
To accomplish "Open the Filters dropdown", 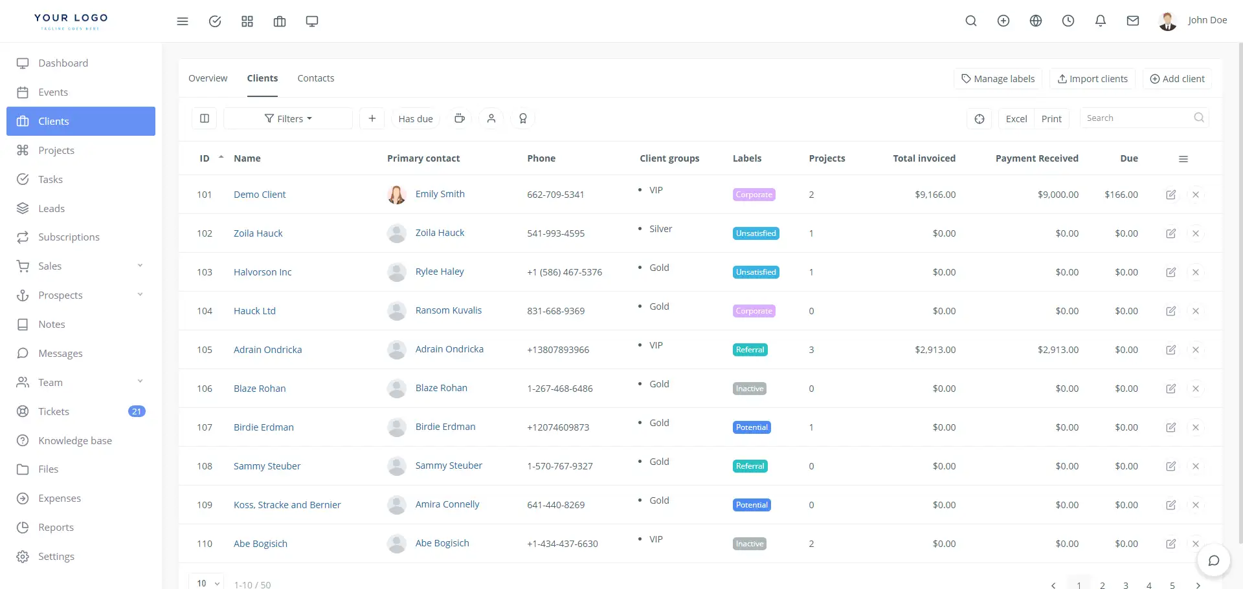I will coord(288,119).
